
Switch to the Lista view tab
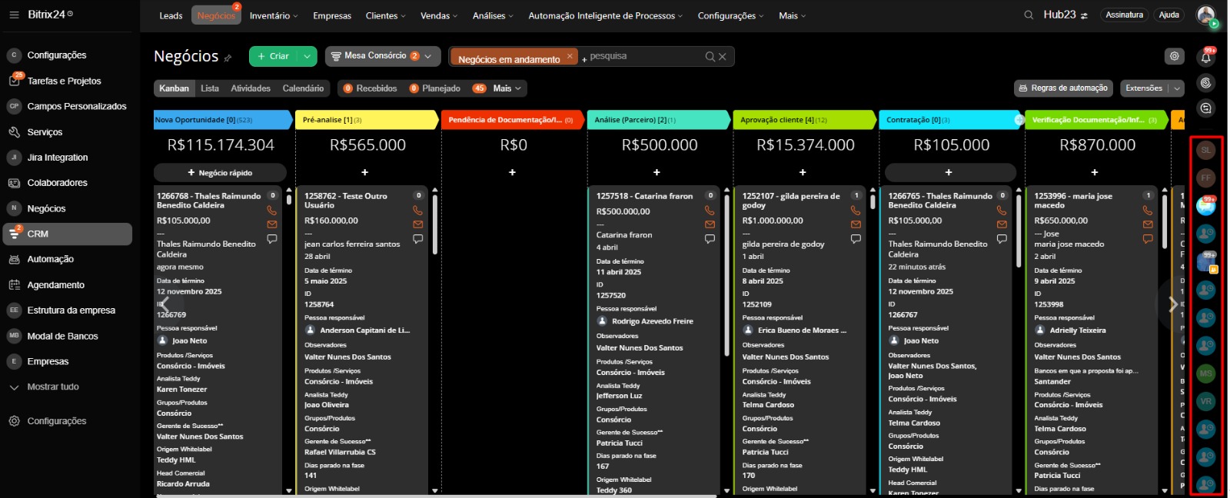210,88
